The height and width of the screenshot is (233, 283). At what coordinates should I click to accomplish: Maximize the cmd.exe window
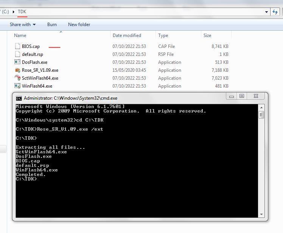pyautogui.click(x=242, y=96)
